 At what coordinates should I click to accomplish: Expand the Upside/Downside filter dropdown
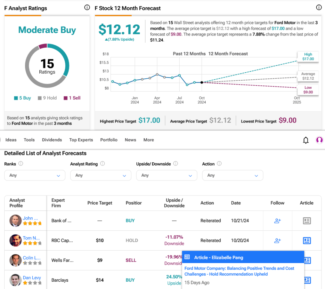[x=167, y=175]
